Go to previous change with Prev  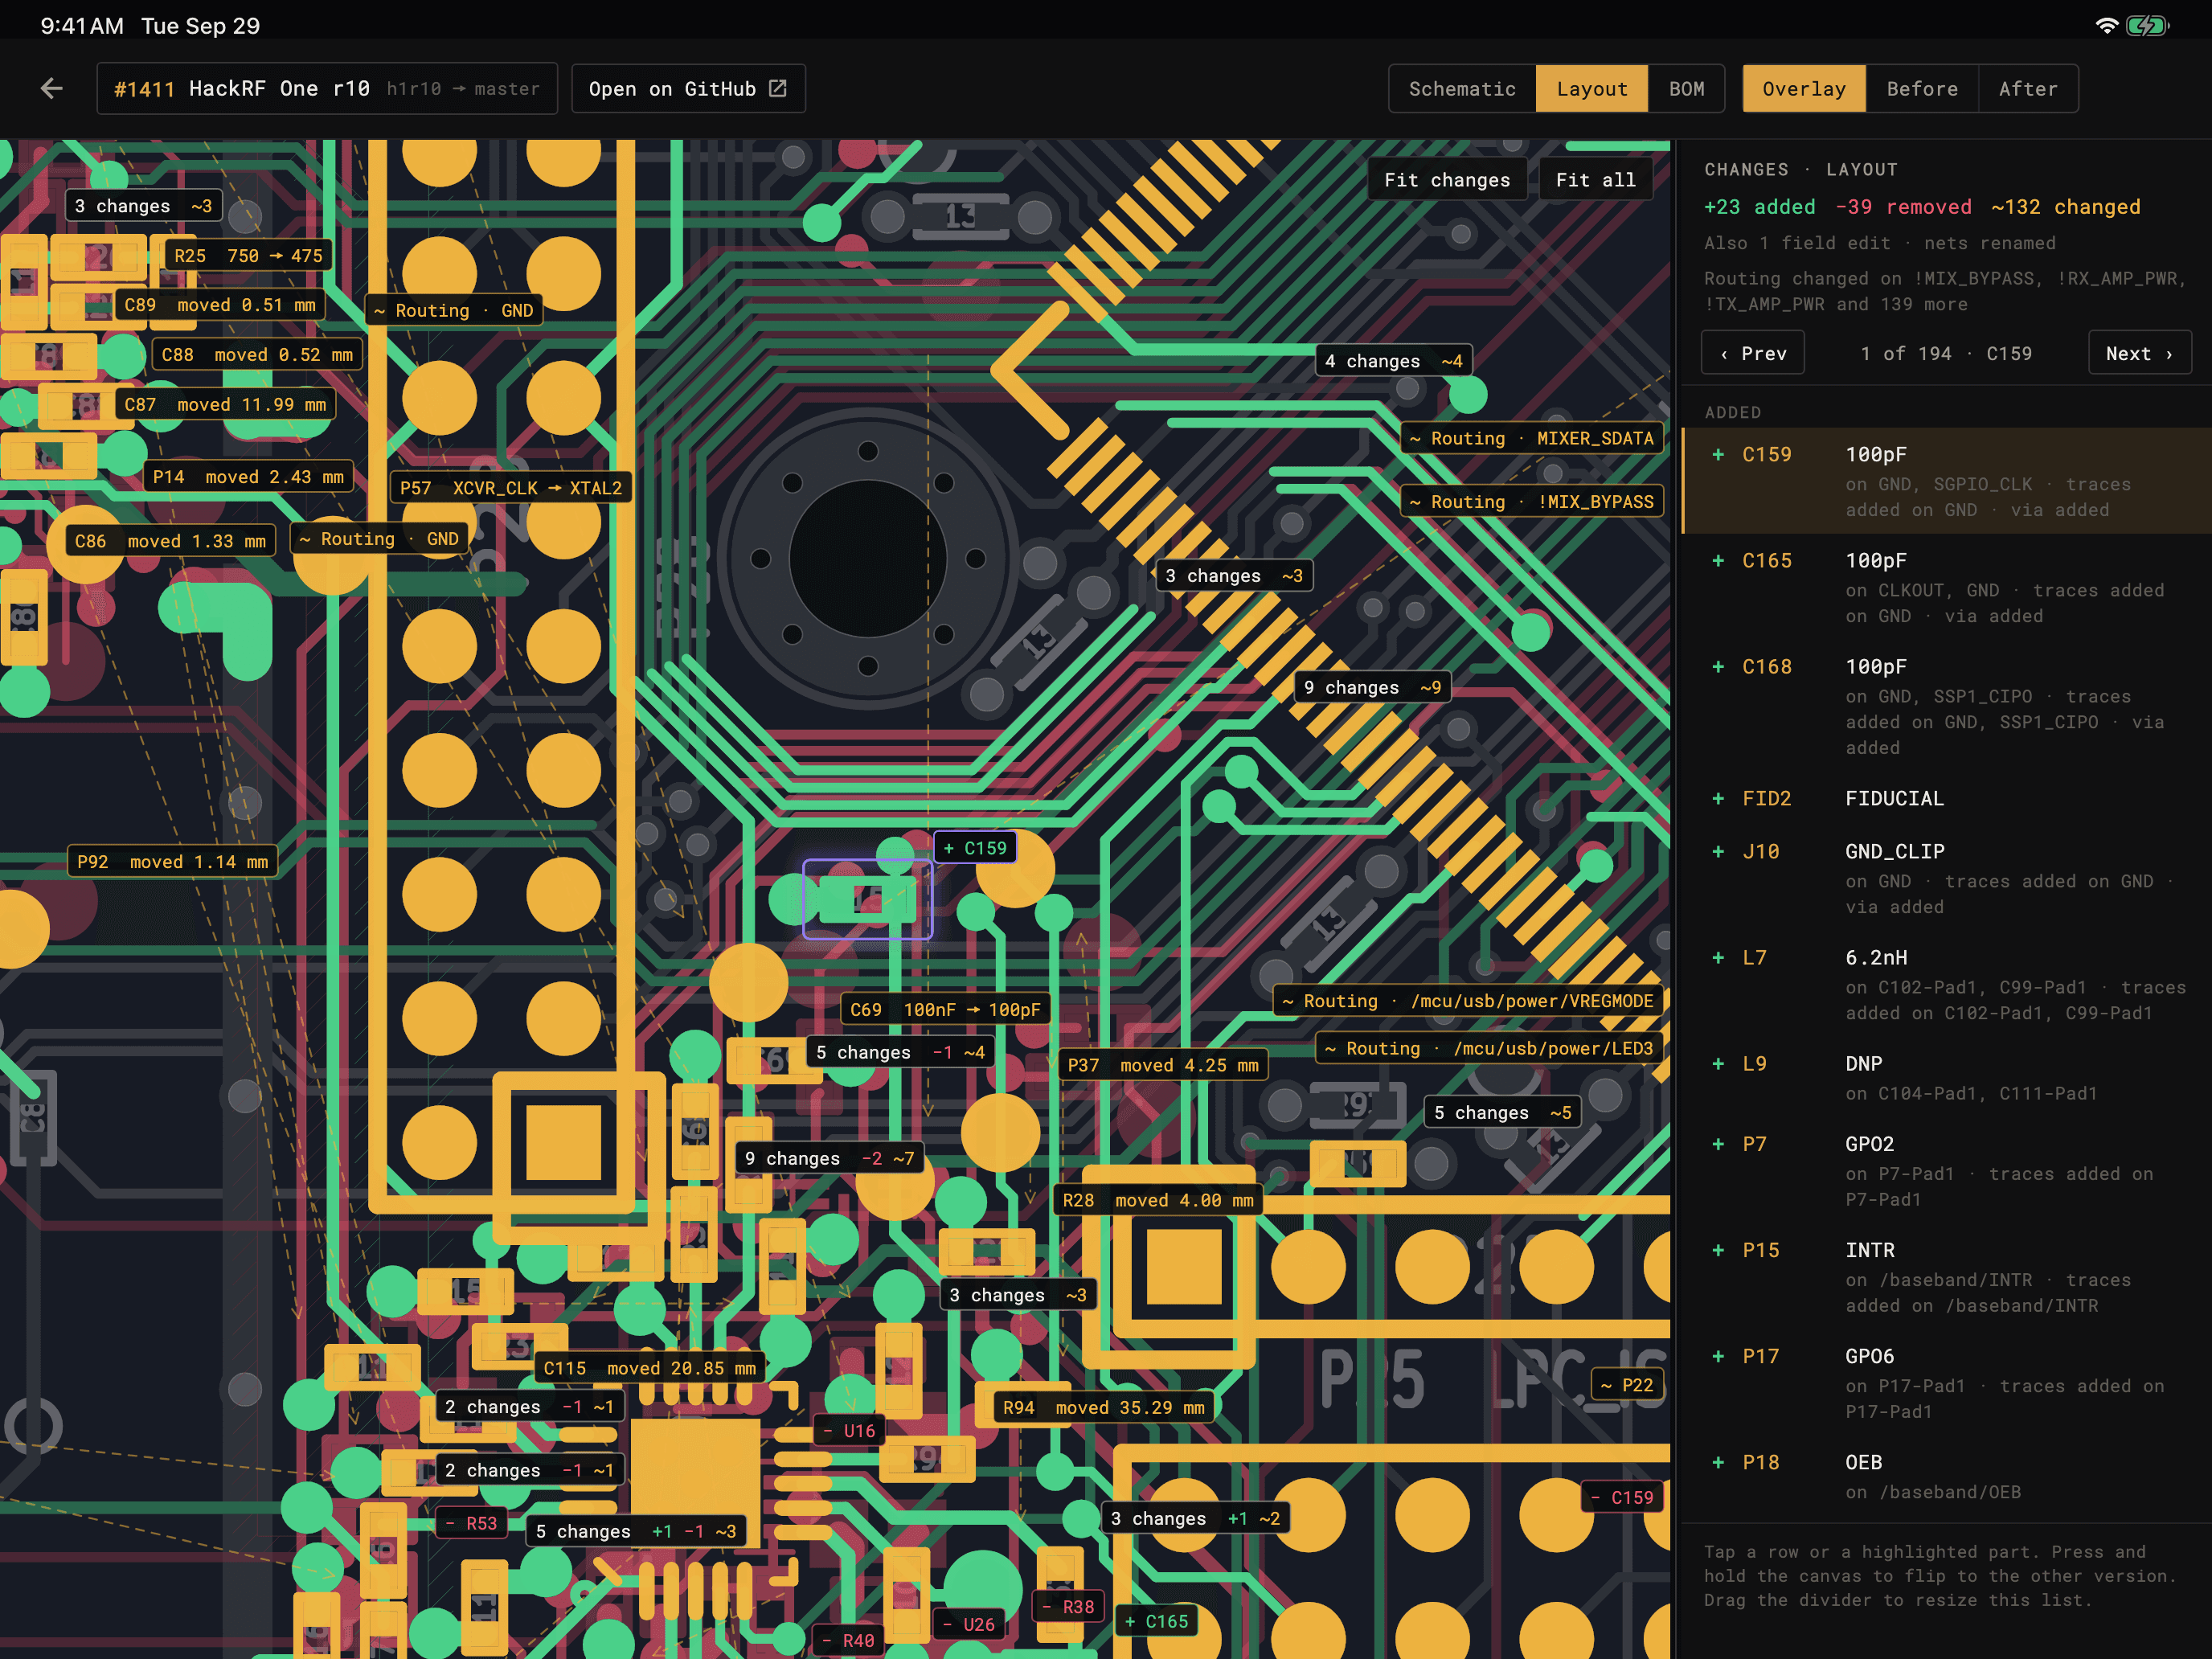tap(1753, 353)
